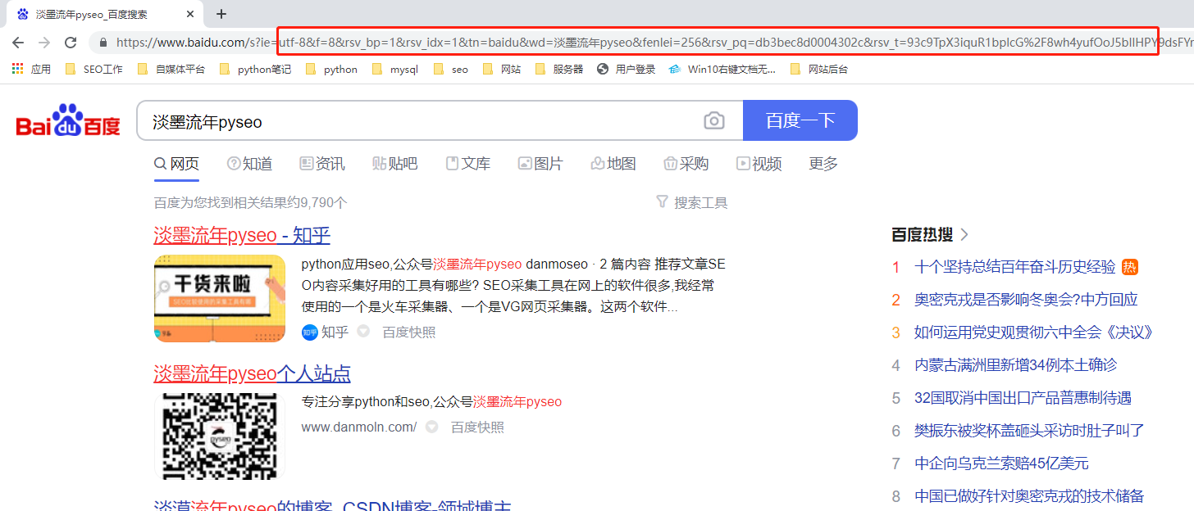The width and height of the screenshot is (1194, 511).
Task: Switch to the 文库 tab
Action: pyautogui.click(x=468, y=164)
